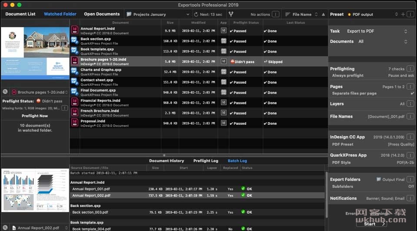Click the QuarkXPress icon for Book template.qxp

tap(75, 51)
